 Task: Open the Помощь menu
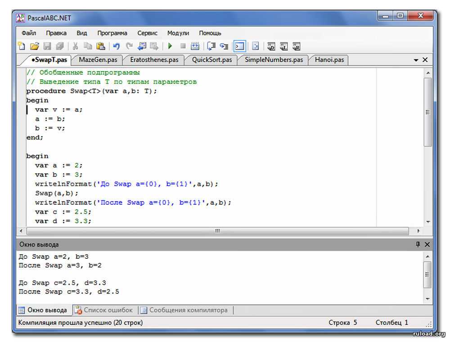click(210, 33)
